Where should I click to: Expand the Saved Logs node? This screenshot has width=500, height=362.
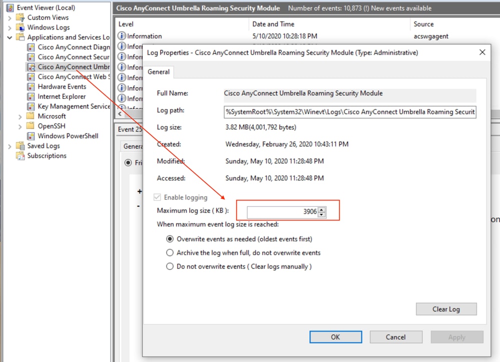10,146
